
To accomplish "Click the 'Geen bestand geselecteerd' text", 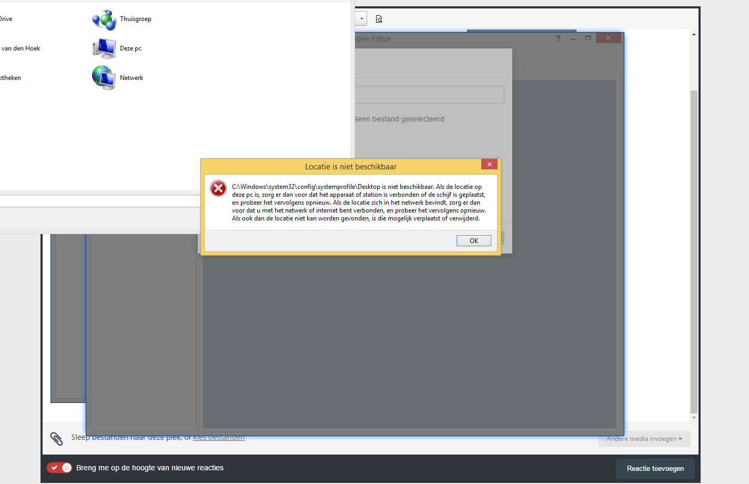I will click(399, 119).
